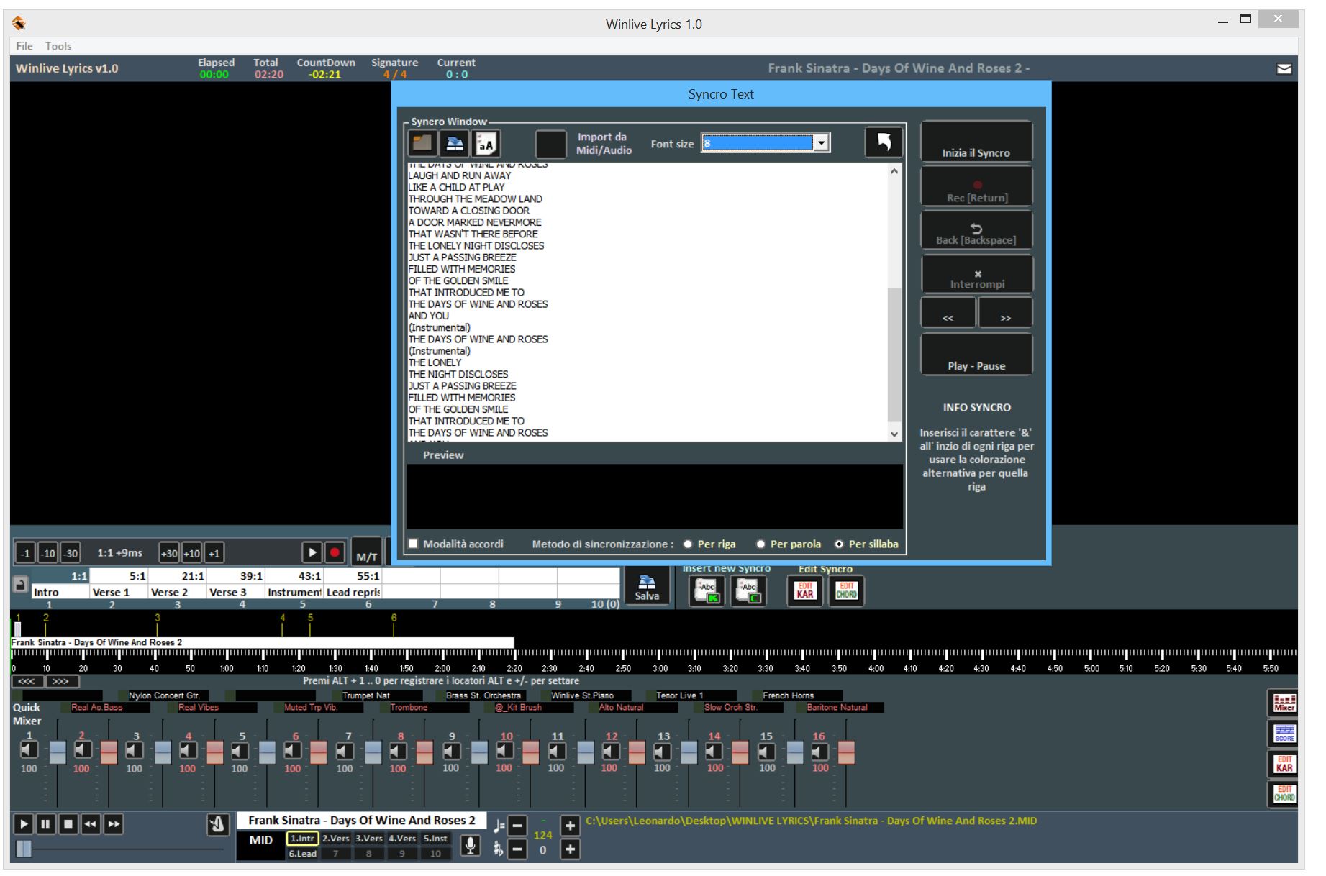Mute mixer channel 2 speaker icon

tap(82, 751)
